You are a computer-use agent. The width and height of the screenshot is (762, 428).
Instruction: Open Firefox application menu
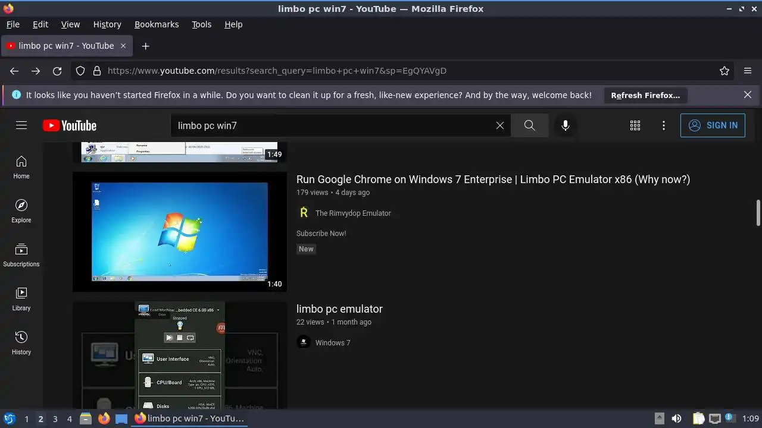(748, 71)
